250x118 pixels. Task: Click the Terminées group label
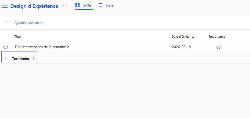[21, 58]
